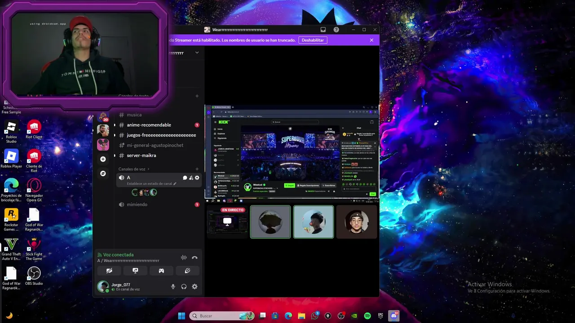
Task: Open Navegador Opera GX shortcut
Action: pyautogui.click(x=34, y=190)
